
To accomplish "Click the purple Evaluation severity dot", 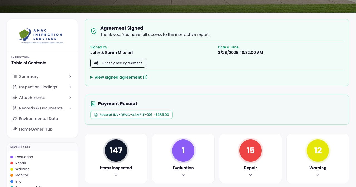I will coord(12,157).
